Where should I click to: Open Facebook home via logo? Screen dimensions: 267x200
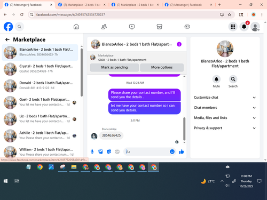pos(9,27)
